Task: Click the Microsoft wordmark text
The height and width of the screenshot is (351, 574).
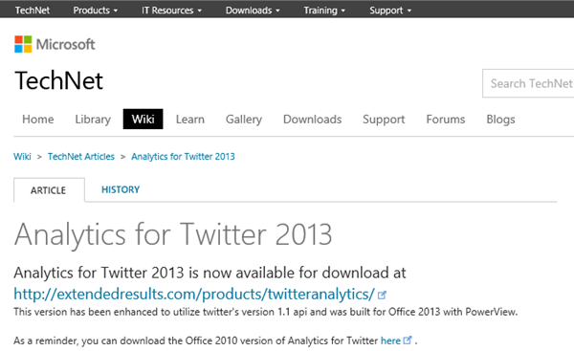Action: point(65,44)
